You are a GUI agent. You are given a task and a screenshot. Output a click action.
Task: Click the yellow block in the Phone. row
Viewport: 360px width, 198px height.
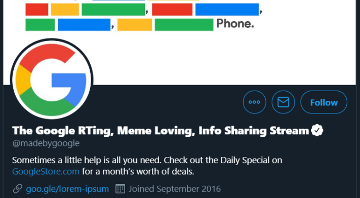[x=135, y=25]
